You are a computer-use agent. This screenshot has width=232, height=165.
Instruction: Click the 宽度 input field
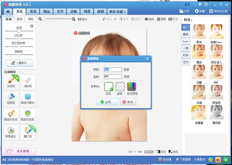tap(113, 70)
